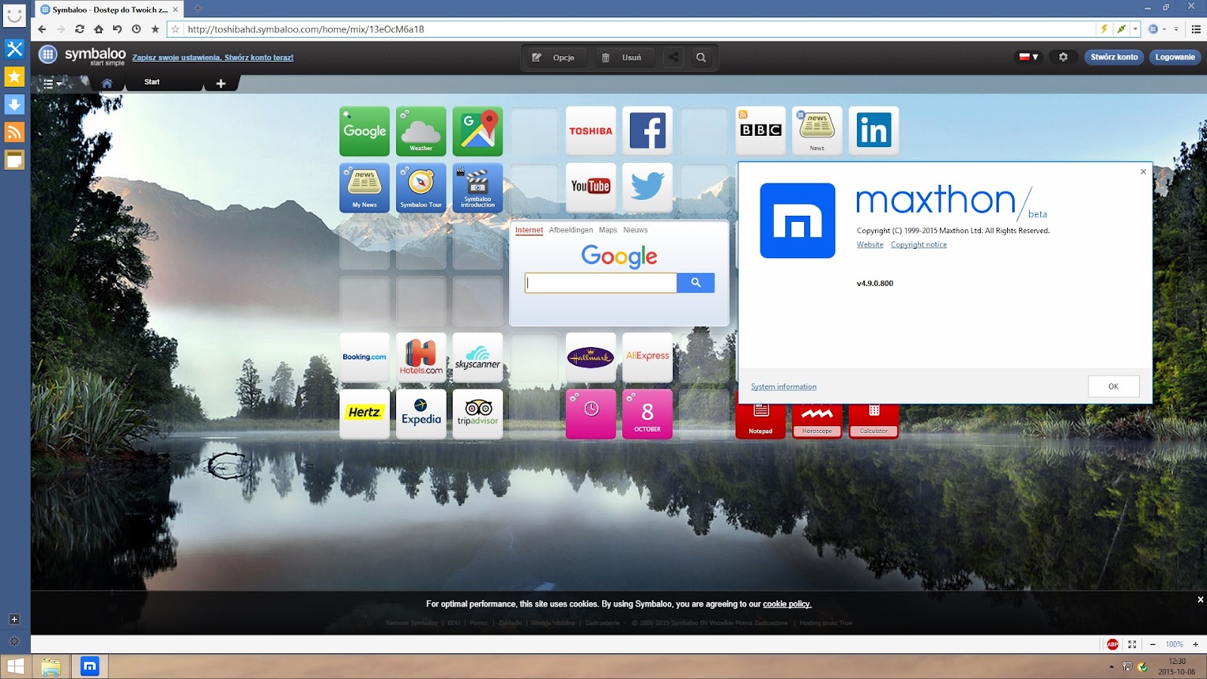1207x679 pixels.
Task: Click the Symbaloo search magnifier icon
Action: 701,57
